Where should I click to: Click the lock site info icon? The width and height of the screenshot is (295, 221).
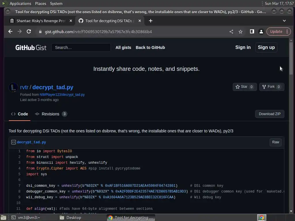tap(40, 32)
